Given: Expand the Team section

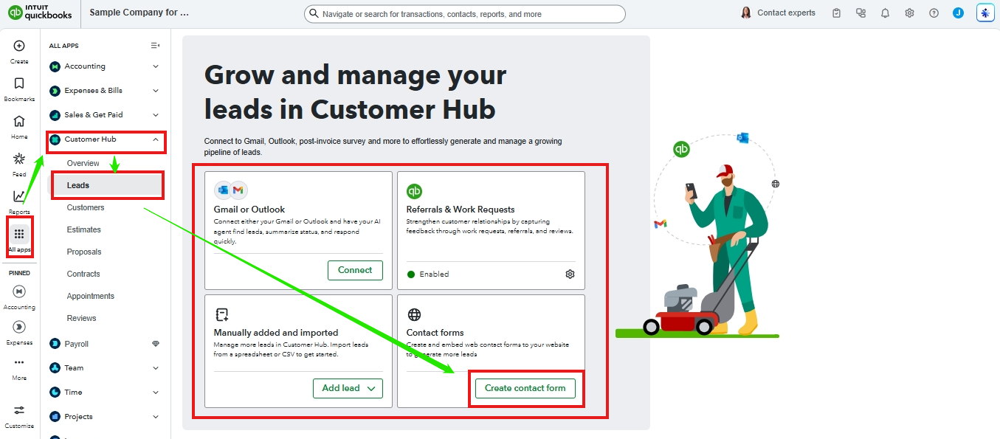Looking at the screenshot, I should [104, 368].
